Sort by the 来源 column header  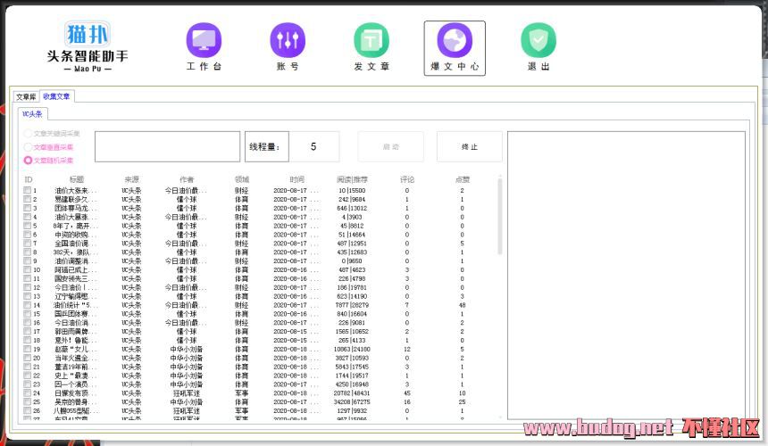[x=131, y=179]
